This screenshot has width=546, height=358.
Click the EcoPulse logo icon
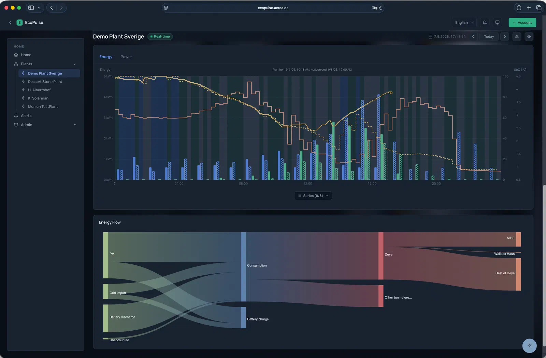19,23
